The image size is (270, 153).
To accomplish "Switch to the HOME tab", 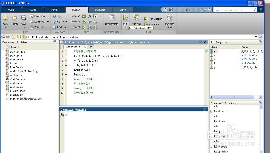I will (11, 10).
